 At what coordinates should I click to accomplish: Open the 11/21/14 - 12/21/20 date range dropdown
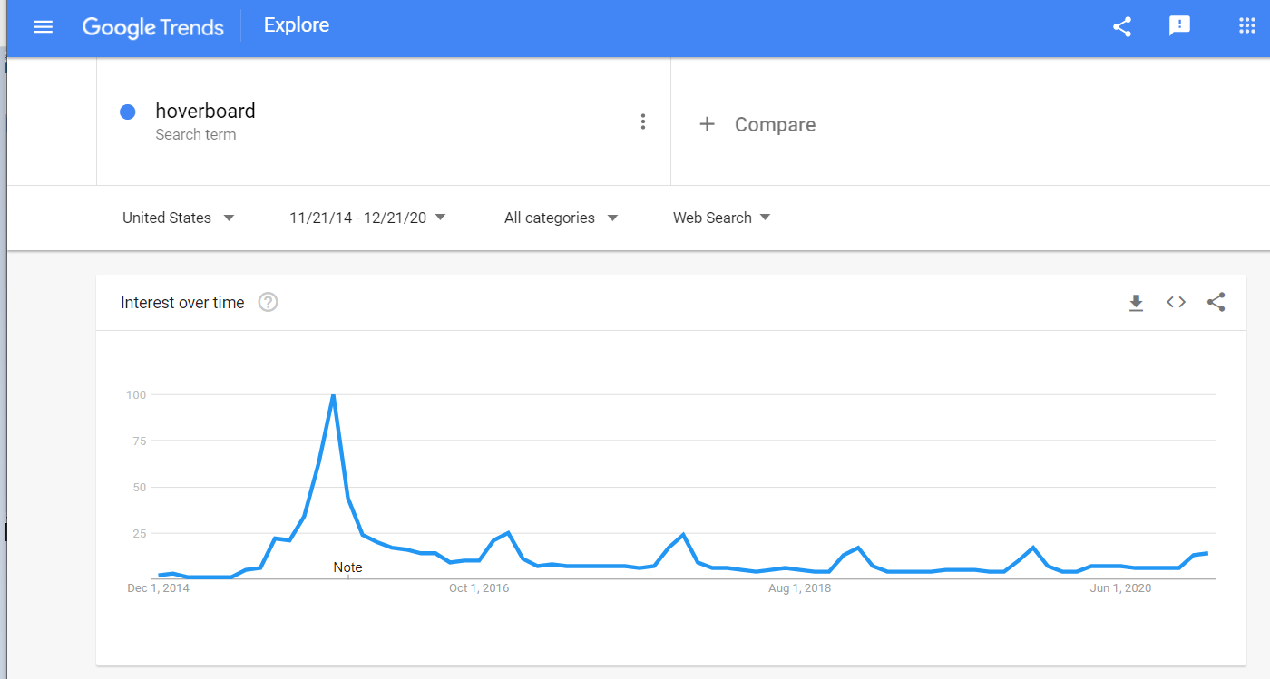(x=367, y=218)
